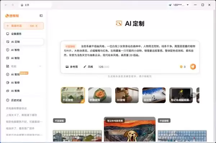The image size is (216, 143).
Task: Click the 平面键帽 tag above houses image
Action: [59, 121]
